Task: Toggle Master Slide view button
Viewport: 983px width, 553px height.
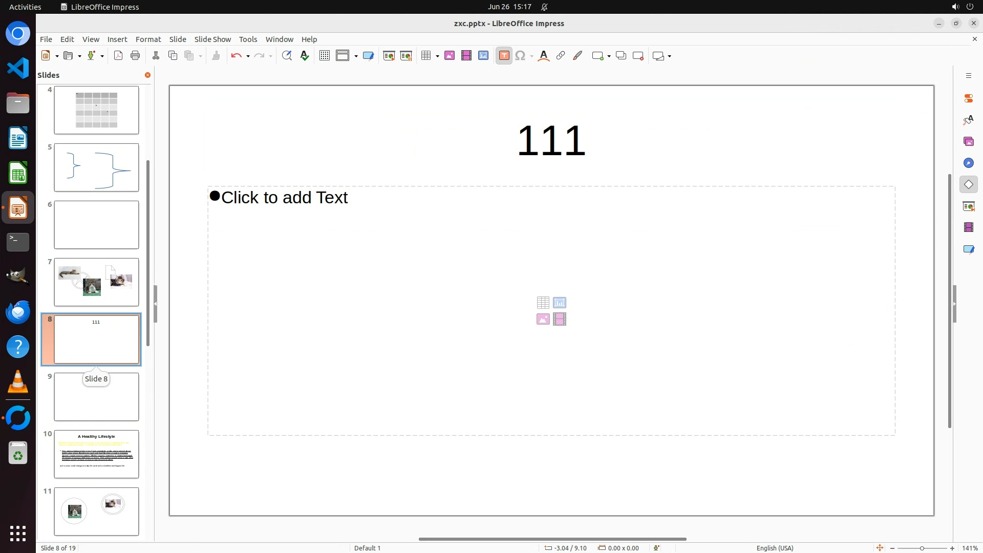Action: [x=368, y=56]
